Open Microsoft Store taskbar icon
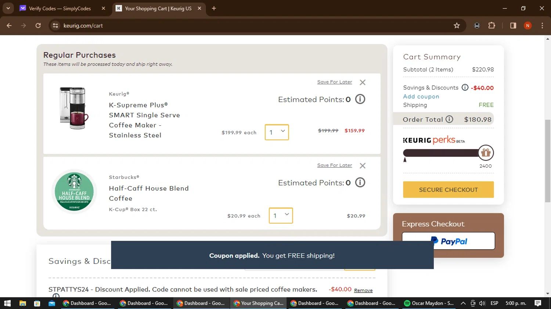 pos(37,303)
